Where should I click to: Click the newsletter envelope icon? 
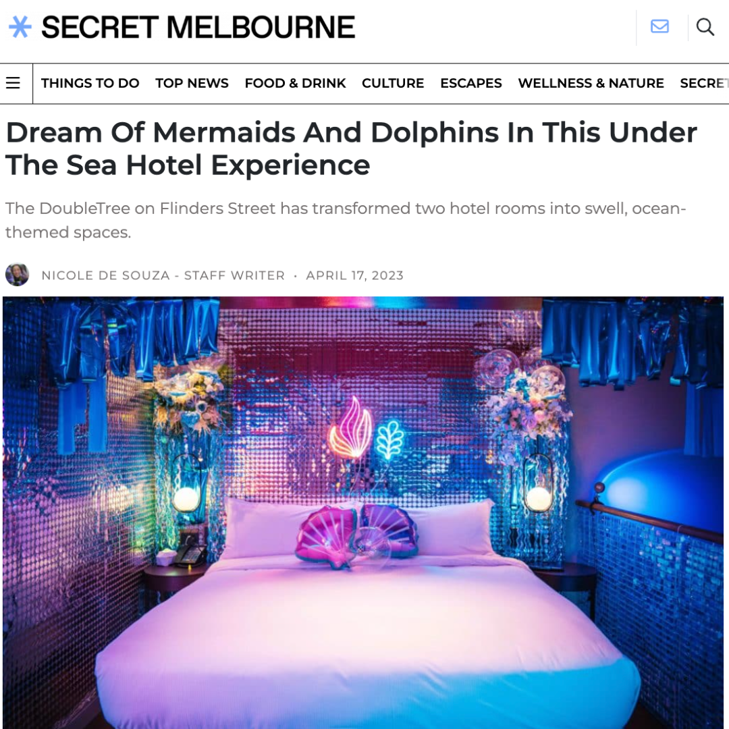pyautogui.click(x=659, y=26)
